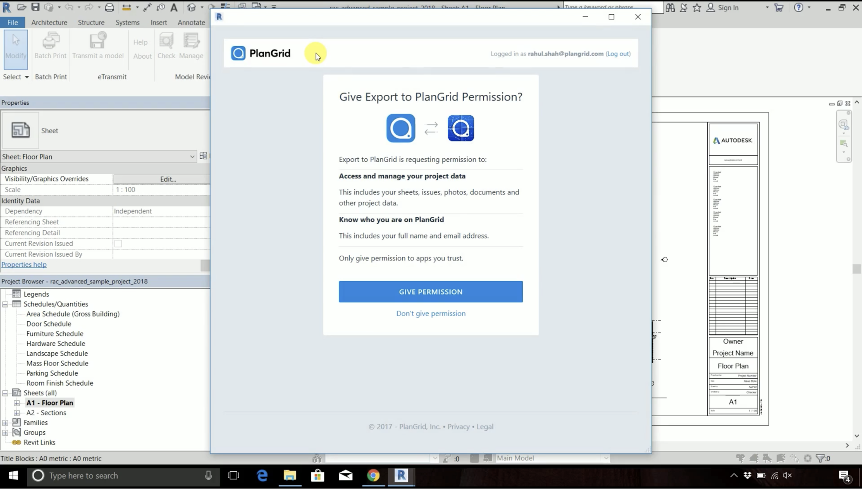Screen dimensions: 862x489
Task: Open Google Chrome from the taskbar
Action: (373, 475)
